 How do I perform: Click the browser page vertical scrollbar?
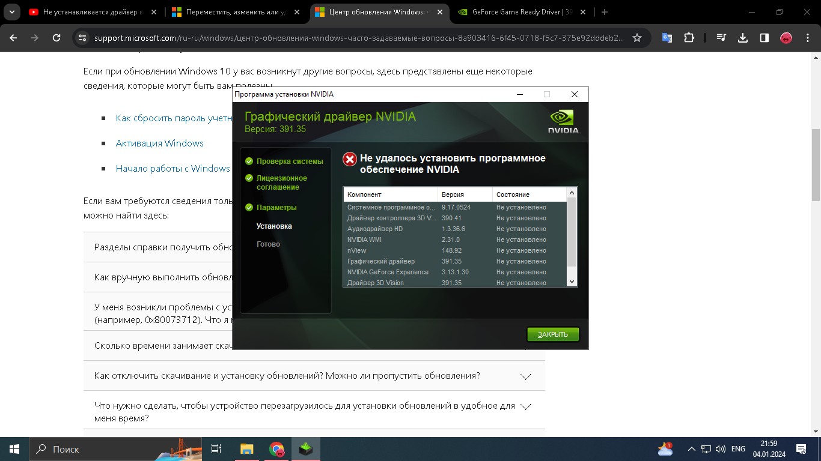[816, 165]
